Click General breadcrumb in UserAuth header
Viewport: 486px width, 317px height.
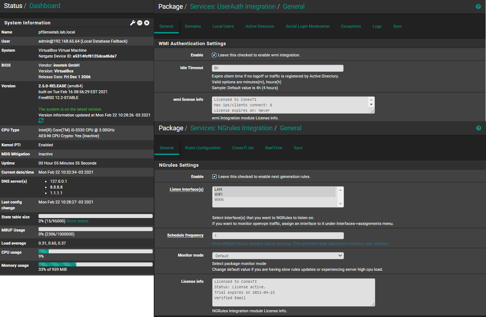(294, 7)
